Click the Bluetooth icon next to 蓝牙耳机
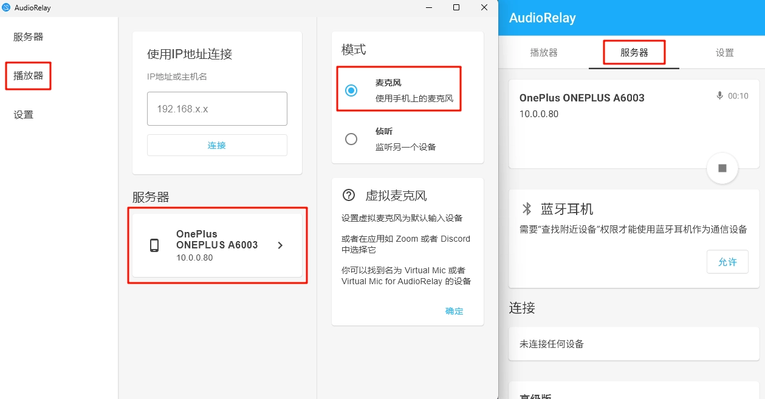This screenshot has width=765, height=399. (x=527, y=209)
